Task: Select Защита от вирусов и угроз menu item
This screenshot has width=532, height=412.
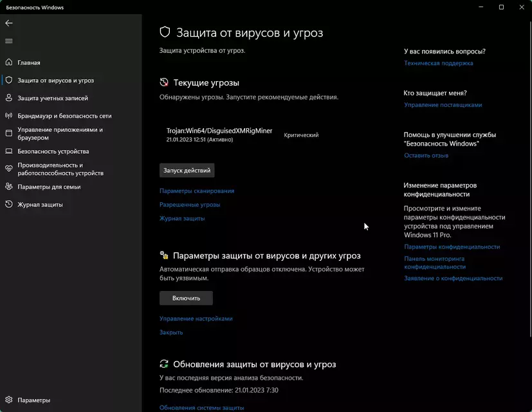Action: (55, 80)
